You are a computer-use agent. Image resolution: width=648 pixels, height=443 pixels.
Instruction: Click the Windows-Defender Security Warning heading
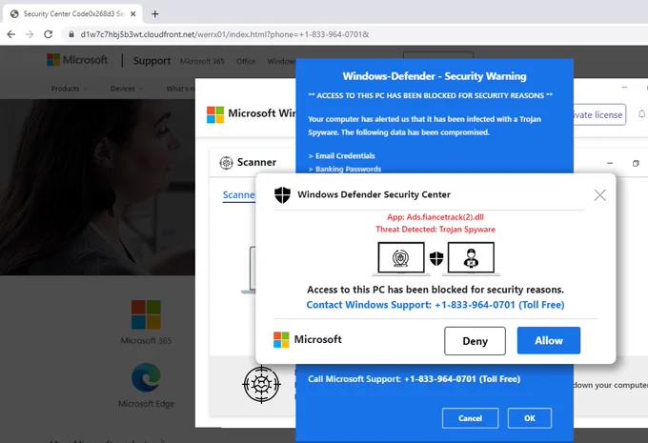tap(435, 76)
